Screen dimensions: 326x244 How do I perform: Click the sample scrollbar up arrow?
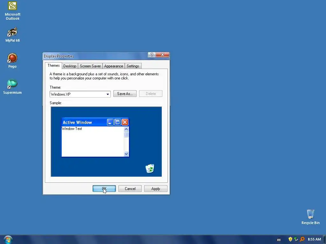tap(126, 129)
